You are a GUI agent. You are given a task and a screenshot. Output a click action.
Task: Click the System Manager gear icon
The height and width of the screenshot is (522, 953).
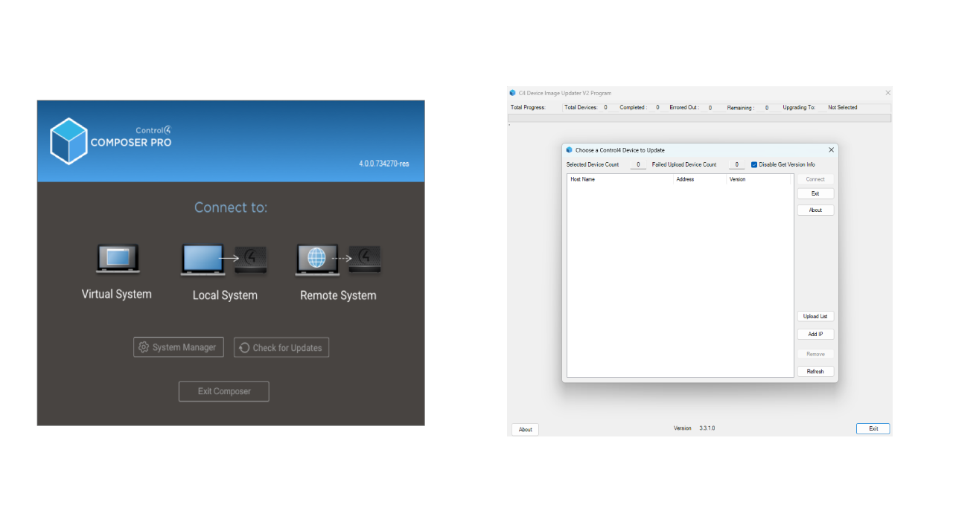pos(144,347)
